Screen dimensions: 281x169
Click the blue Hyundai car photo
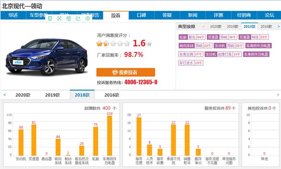(x=47, y=56)
